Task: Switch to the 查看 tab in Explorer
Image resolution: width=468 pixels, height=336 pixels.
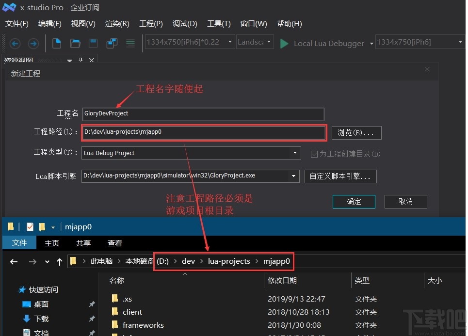Action: [x=114, y=243]
